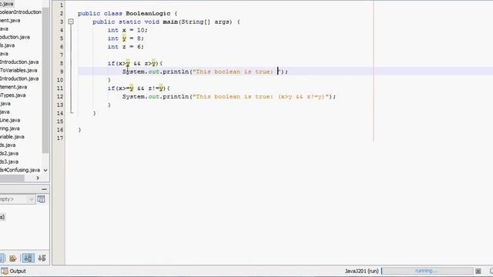Select the ds3.java file in tree
Screen dimensions: 493x277
(x=9, y=162)
